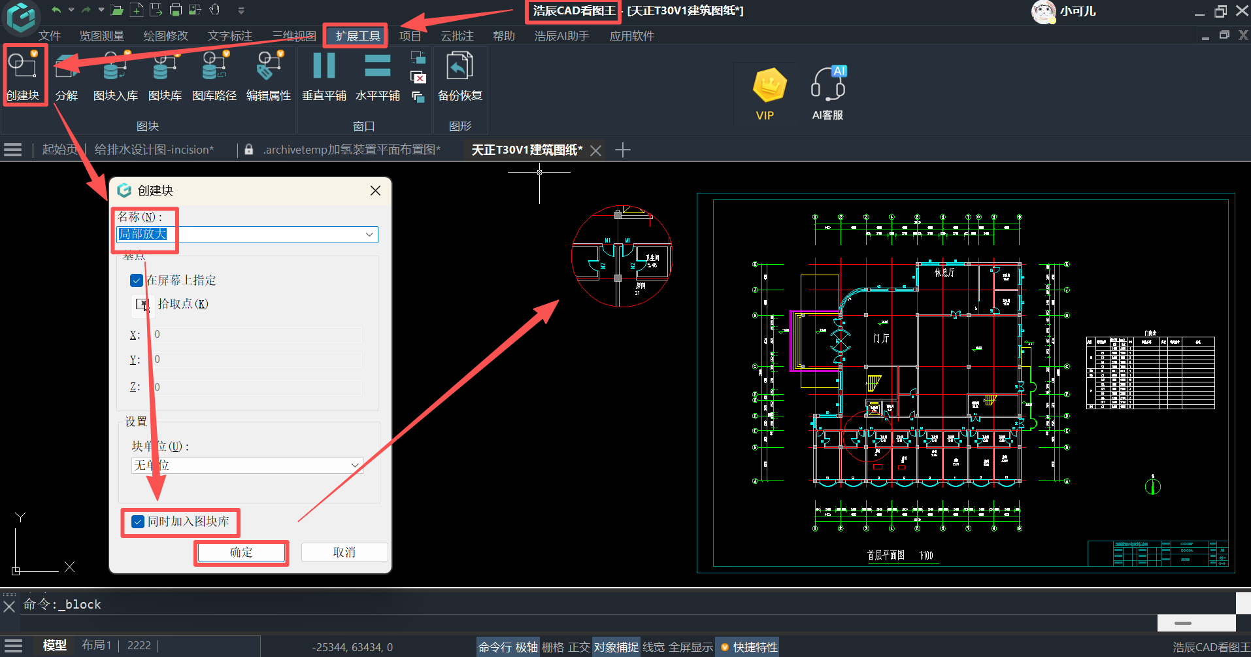Image resolution: width=1251 pixels, height=657 pixels.
Task: Open the 图块库 block library
Action: [x=165, y=75]
